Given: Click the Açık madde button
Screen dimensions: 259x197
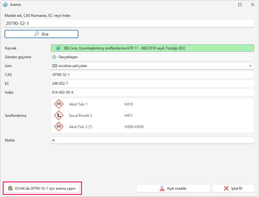Looking at the screenshot, I should 173,188.
